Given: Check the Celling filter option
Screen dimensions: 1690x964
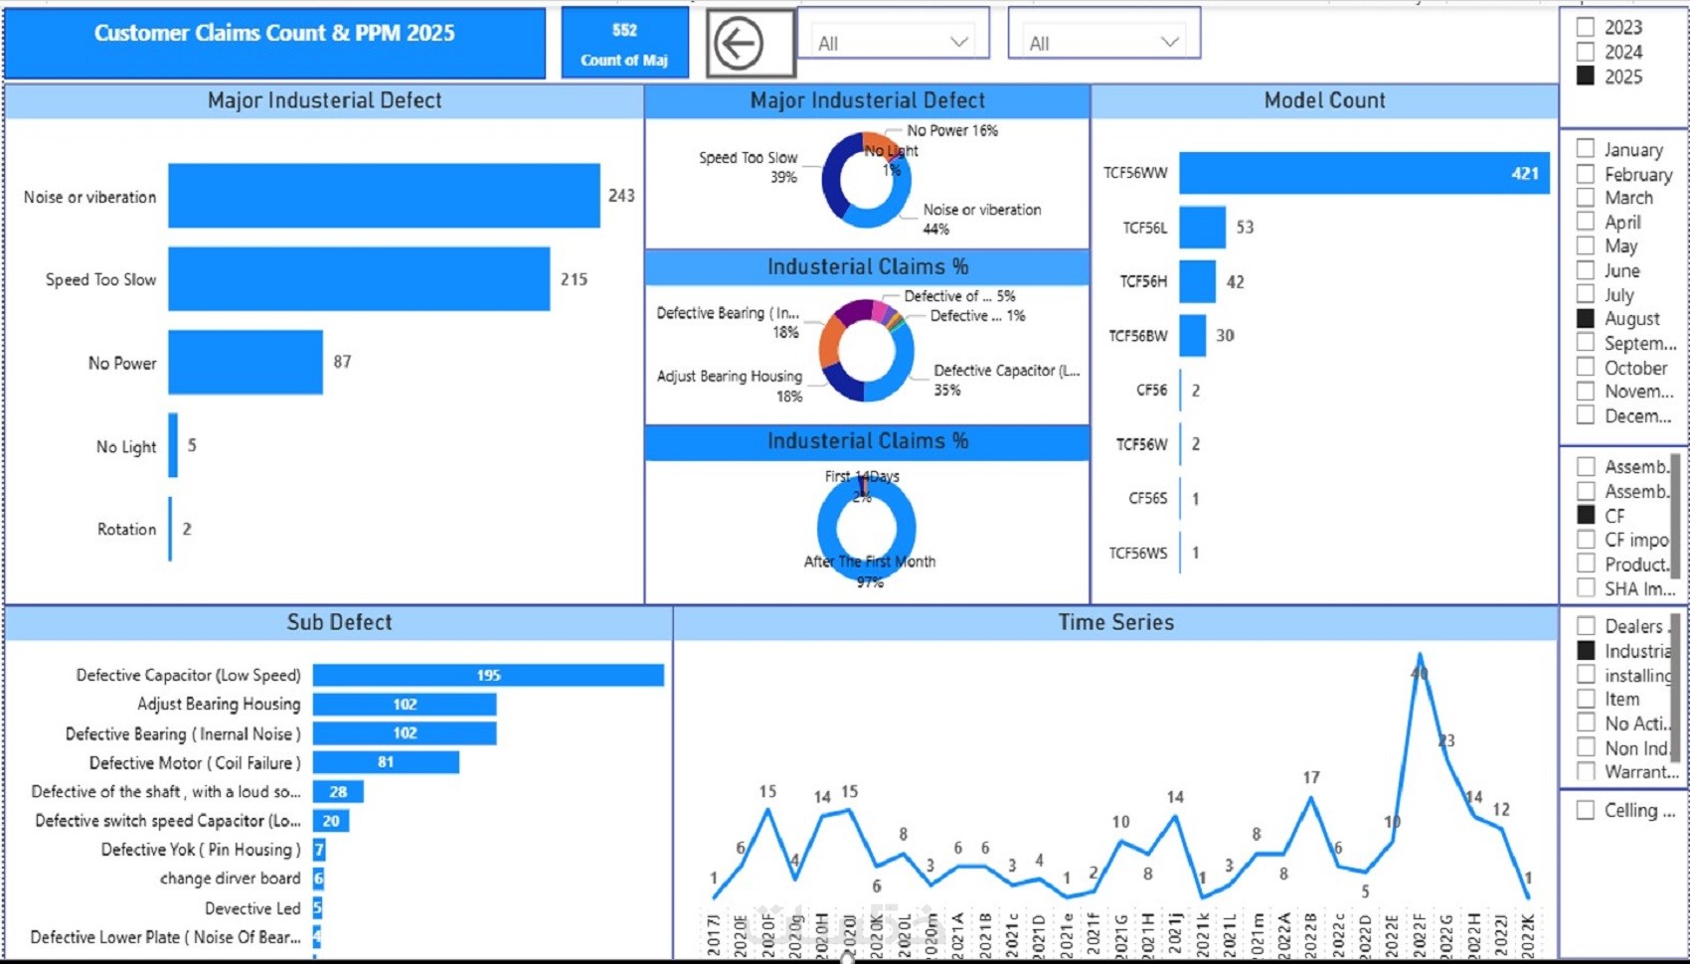Looking at the screenshot, I should (1586, 810).
